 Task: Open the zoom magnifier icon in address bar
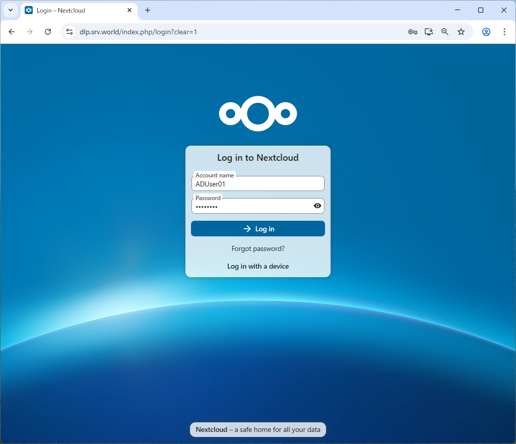coord(444,32)
